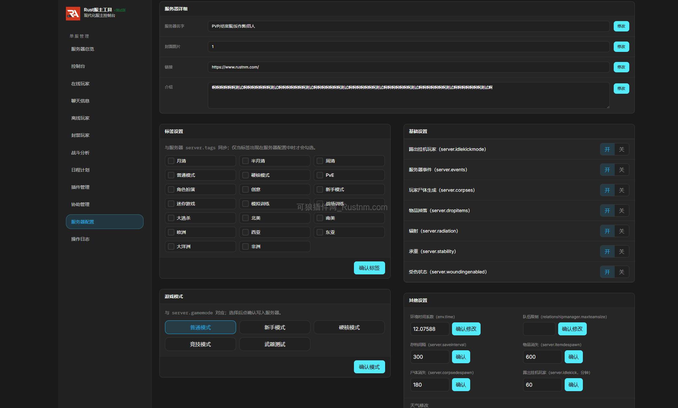Click 确认 for 物品消失 itemdespawn
Screen dimensions: 678x408
pyautogui.click(x=573, y=357)
